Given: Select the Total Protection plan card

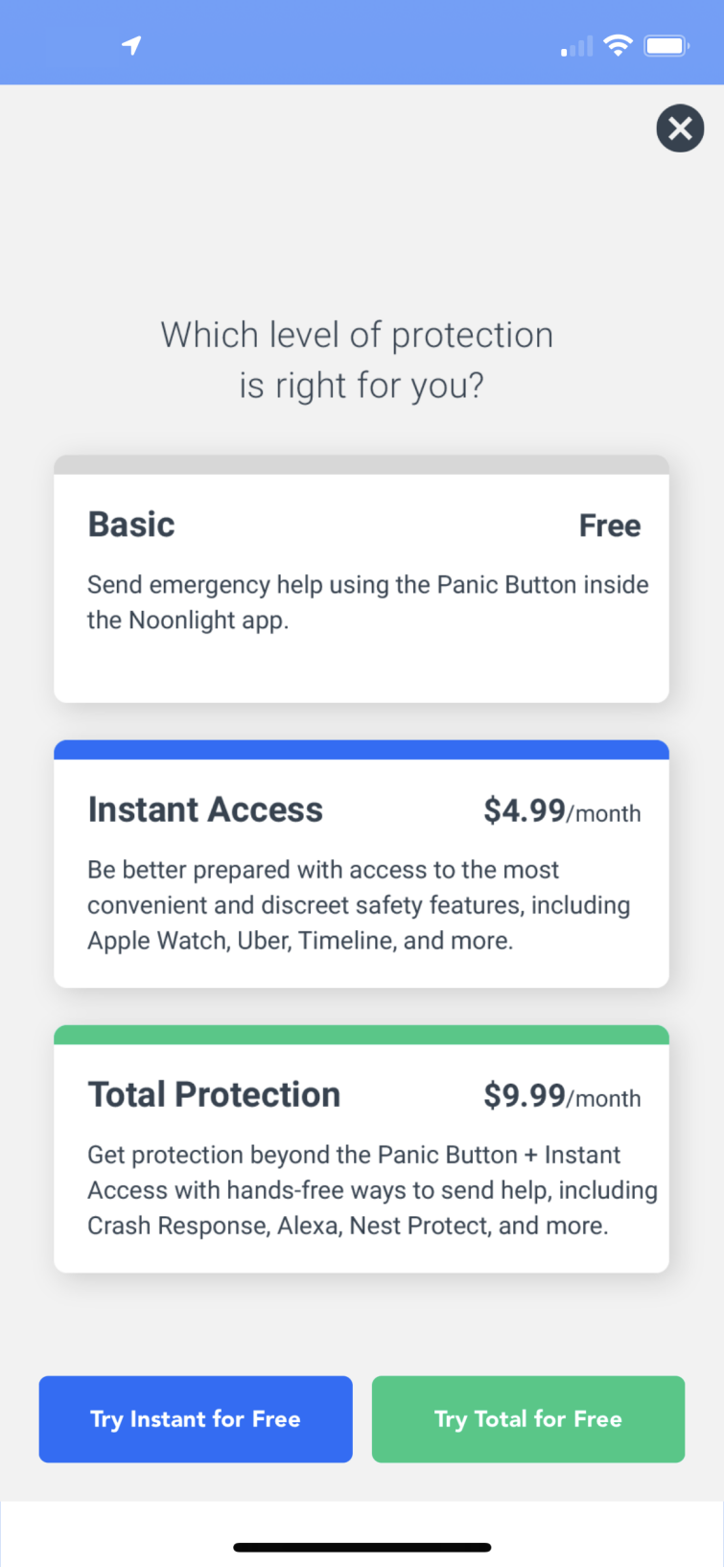Looking at the screenshot, I should (x=362, y=1149).
